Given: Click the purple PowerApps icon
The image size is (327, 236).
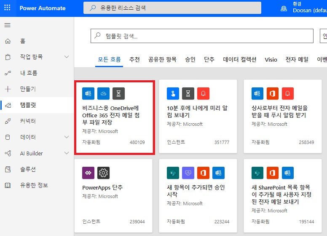Looking at the screenshot, I should click(88, 173).
